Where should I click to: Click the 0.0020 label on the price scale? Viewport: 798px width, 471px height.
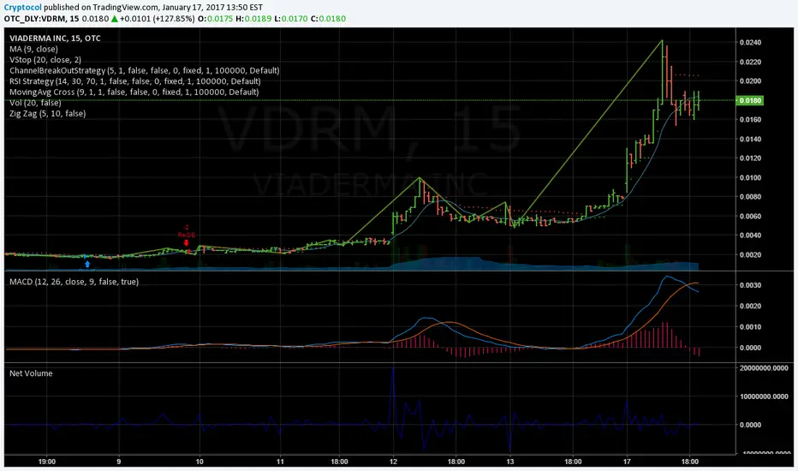point(750,254)
